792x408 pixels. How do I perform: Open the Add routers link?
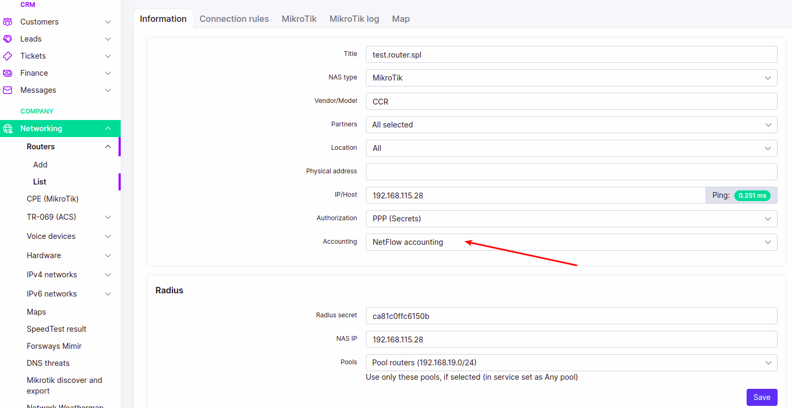coord(40,164)
